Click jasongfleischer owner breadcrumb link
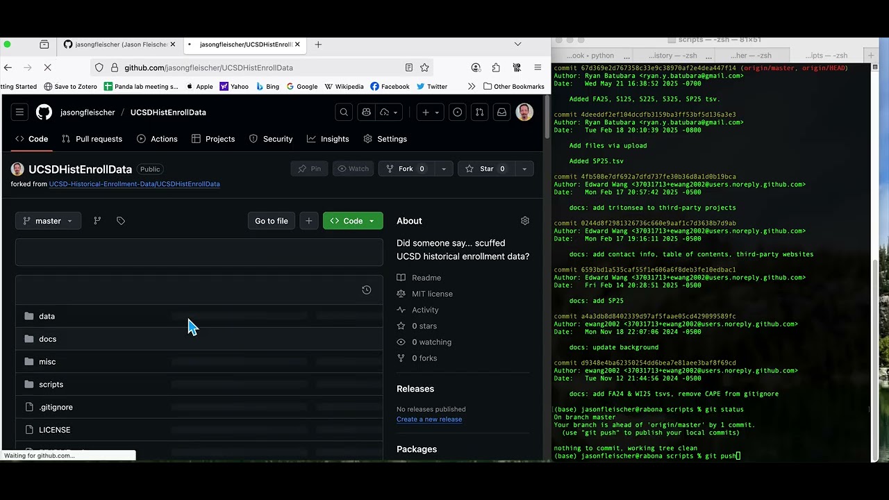This screenshot has height=500, width=889. [x=88, y=112]
